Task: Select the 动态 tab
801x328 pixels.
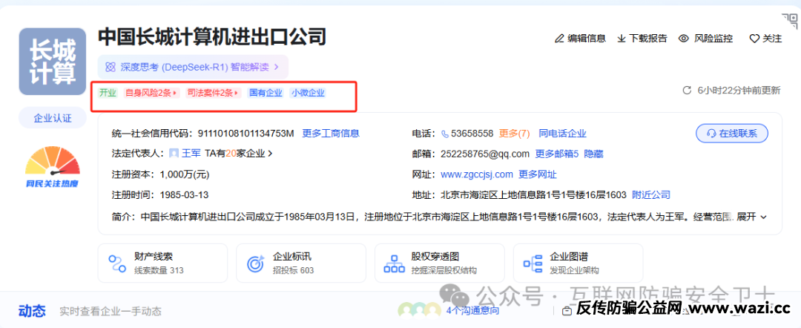Action: pyautogui.click(x=32, y=311)
